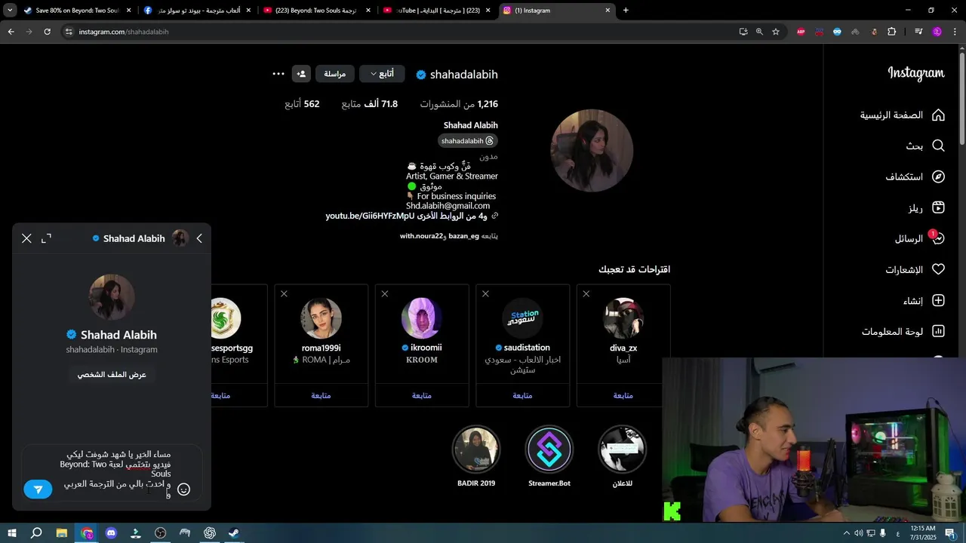The width and height of the screenshot is (966, 543).
Task: Open the profile picture of shahadalabih
Action: click(592, 150)
